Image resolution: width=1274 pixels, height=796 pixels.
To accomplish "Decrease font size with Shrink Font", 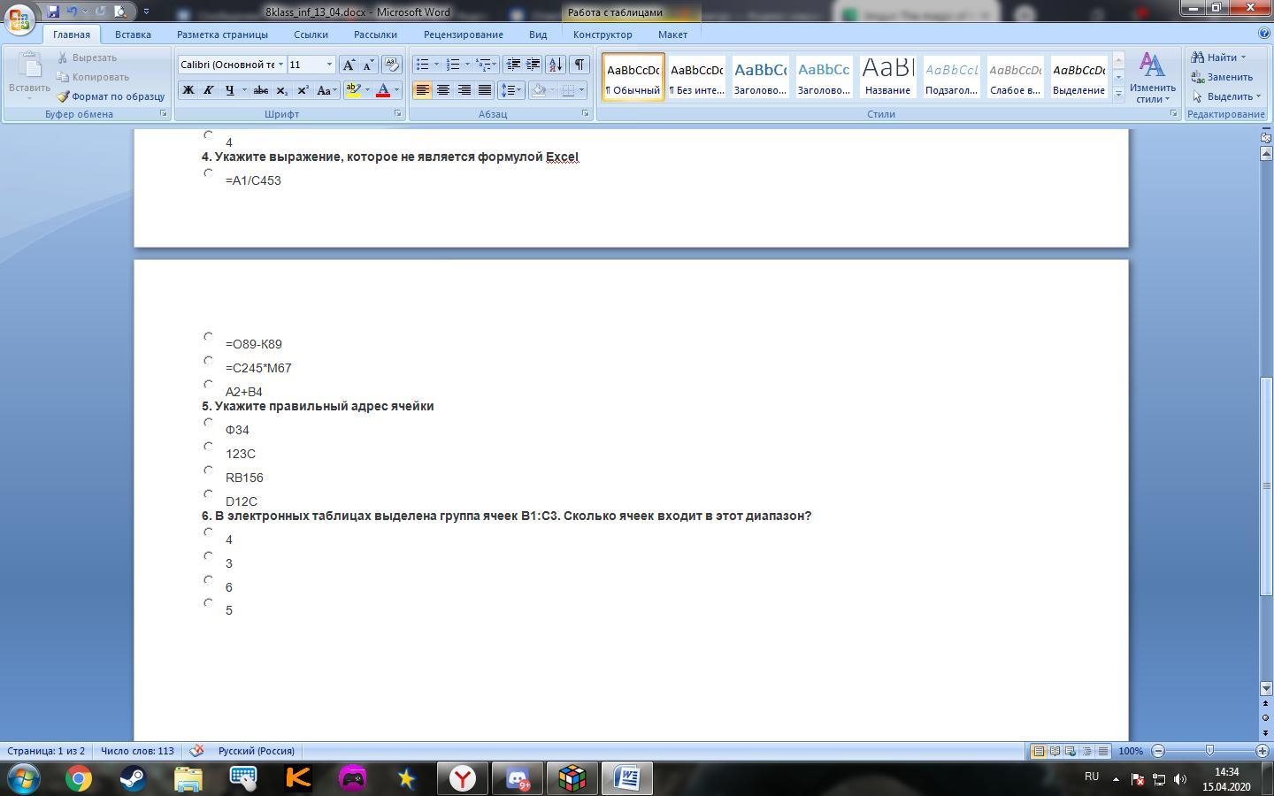I will tap(370, 65).
